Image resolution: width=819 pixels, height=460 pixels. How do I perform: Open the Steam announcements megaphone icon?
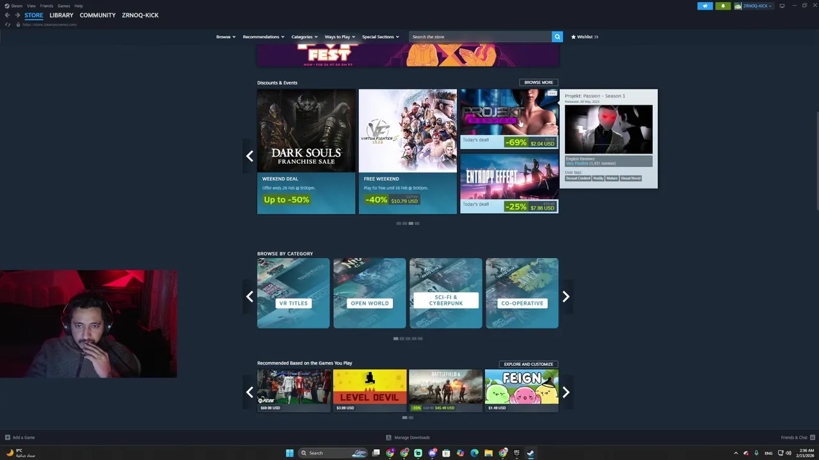(x=704, y=6)
